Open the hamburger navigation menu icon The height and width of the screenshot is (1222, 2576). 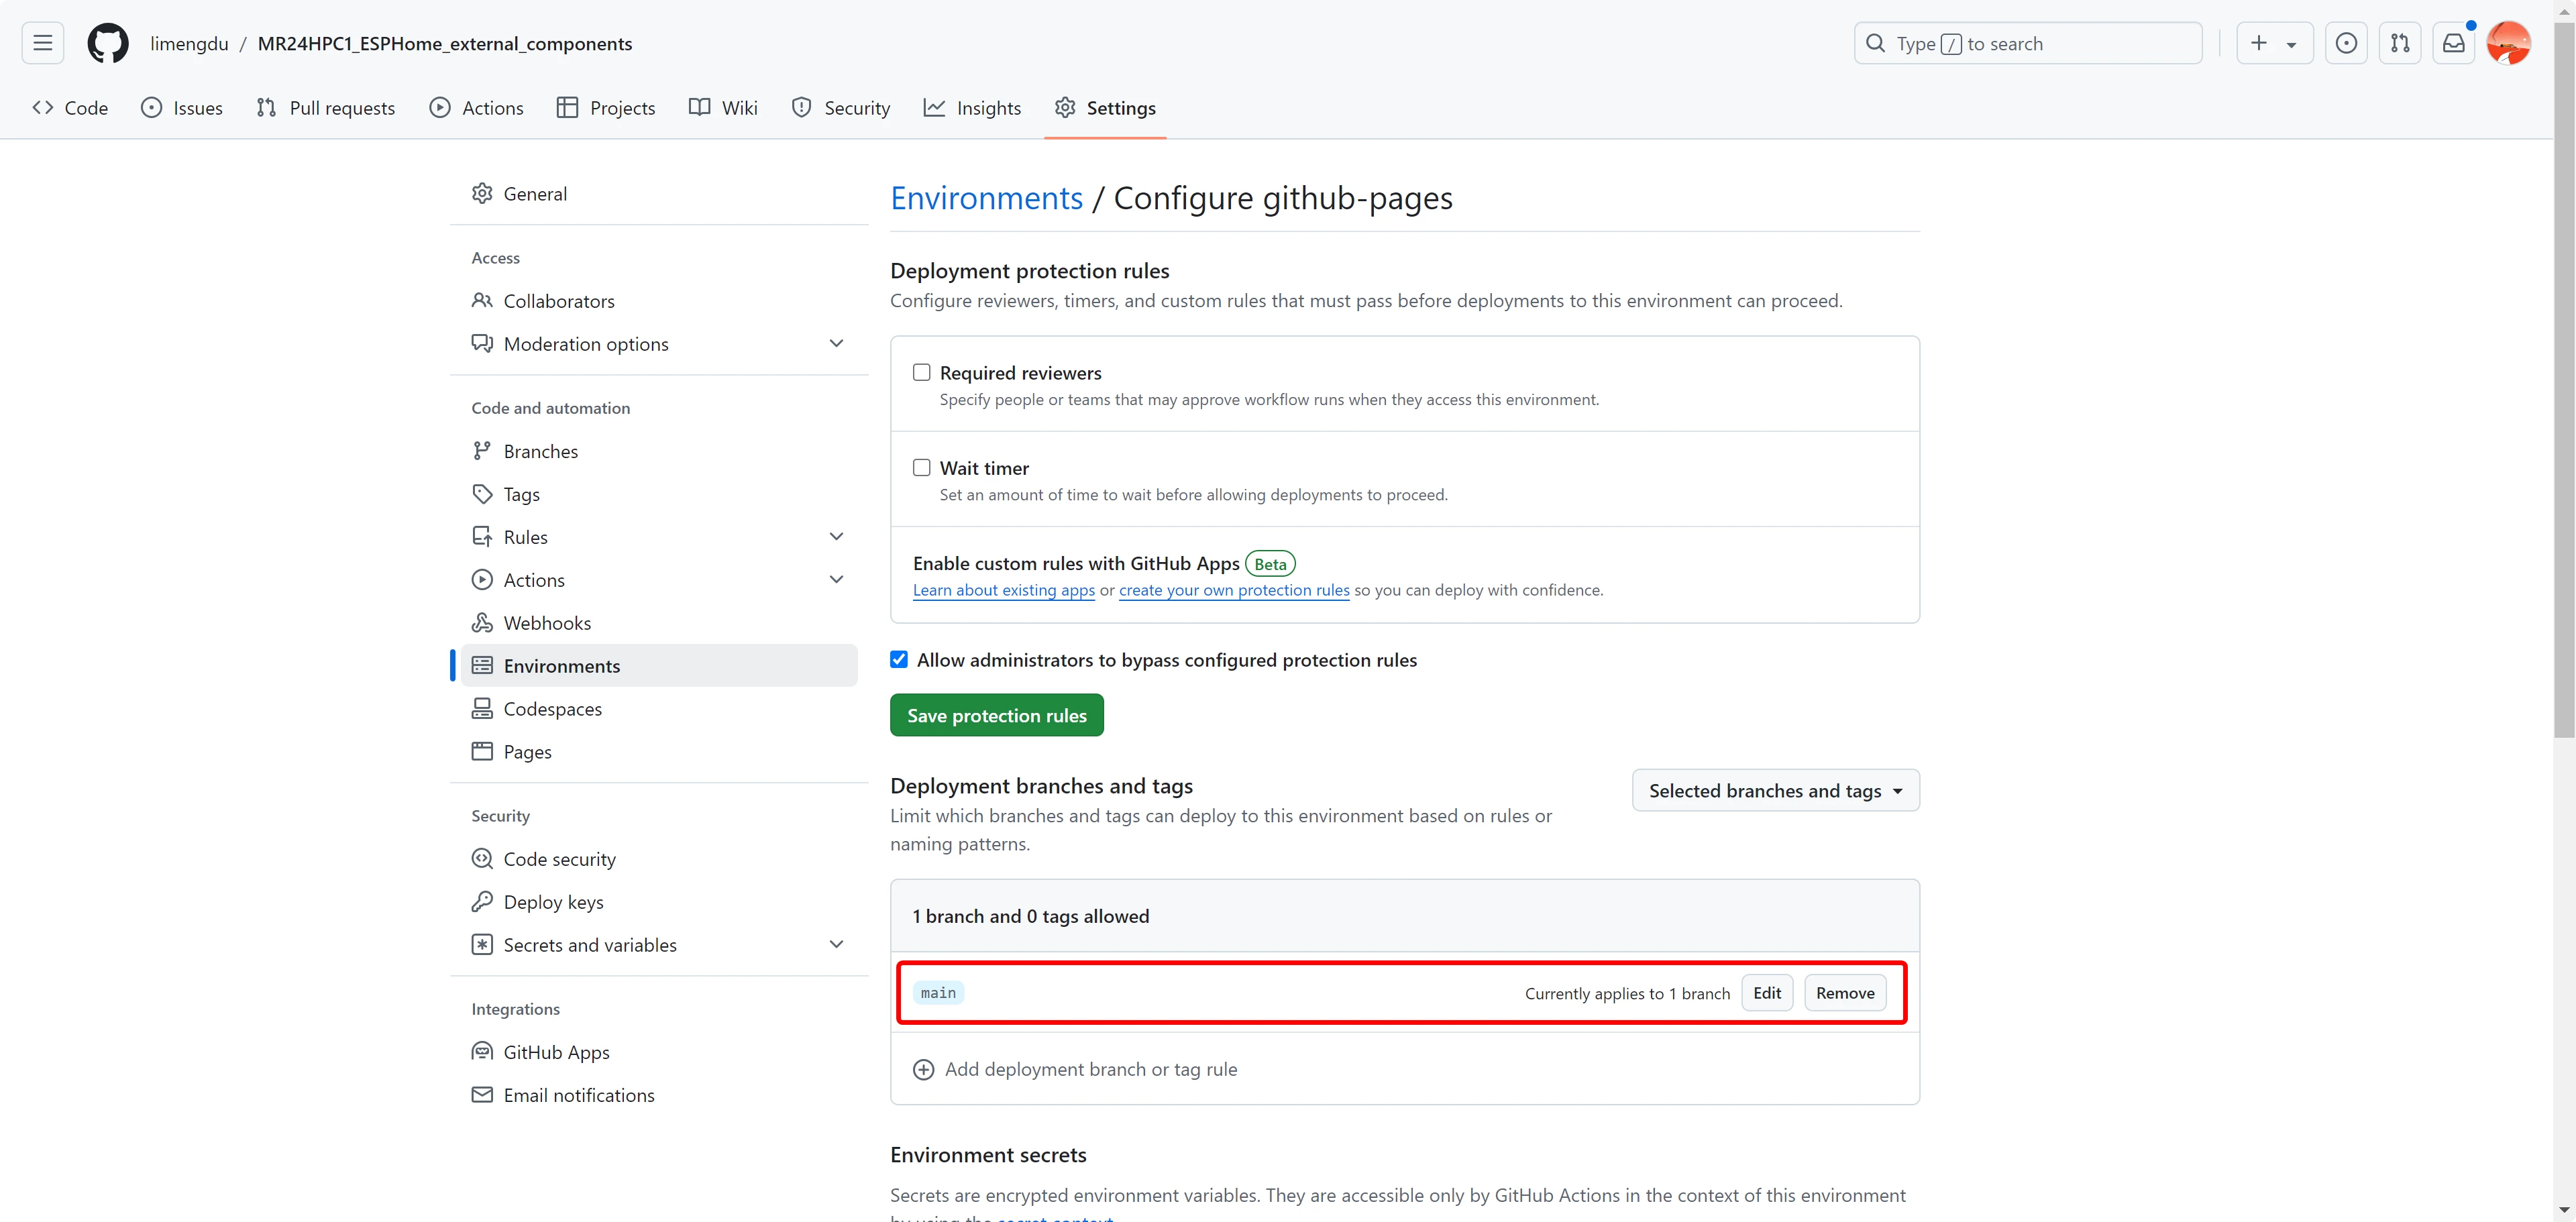click(42, 43)
